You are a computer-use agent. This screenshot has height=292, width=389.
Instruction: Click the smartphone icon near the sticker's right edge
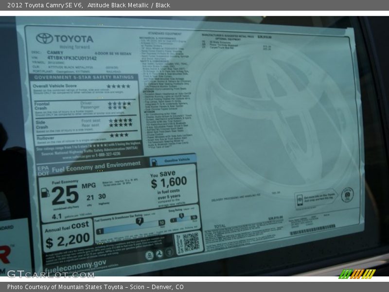300,199
